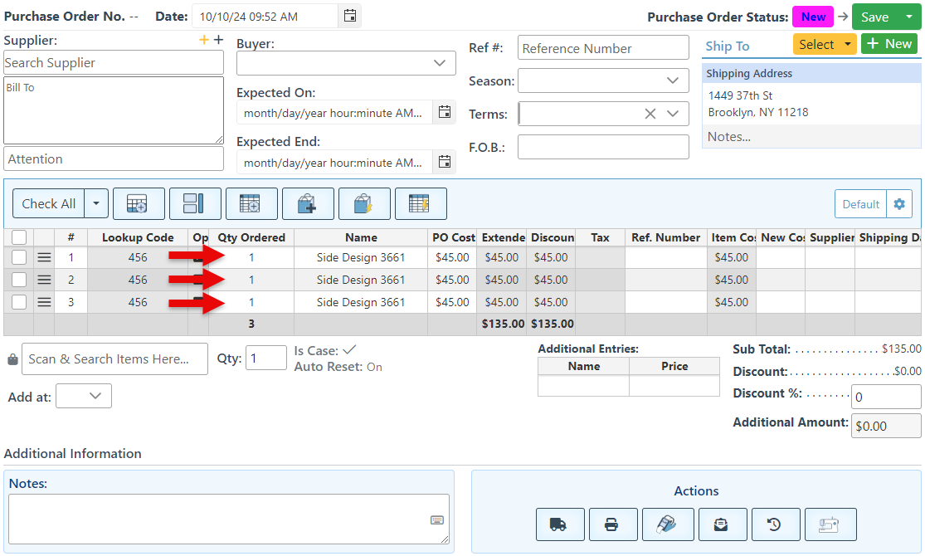Open the Ship To tab

pyautogui.click(x=728, y=46)
